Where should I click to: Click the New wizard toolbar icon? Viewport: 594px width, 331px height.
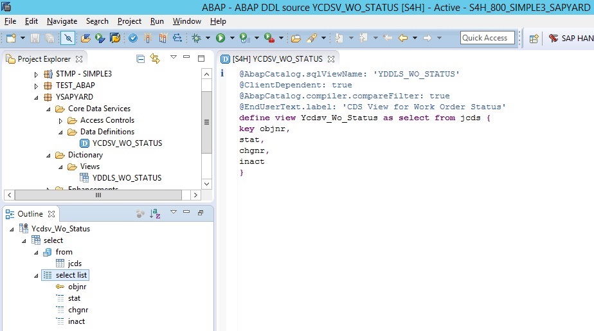click(12, 38)
